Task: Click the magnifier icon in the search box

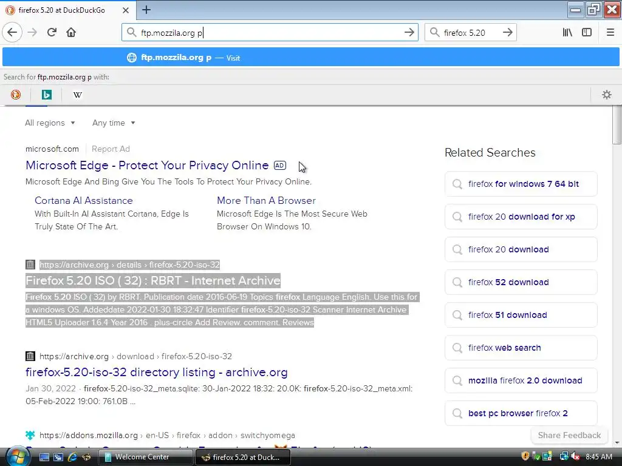Action: (434, 33)
